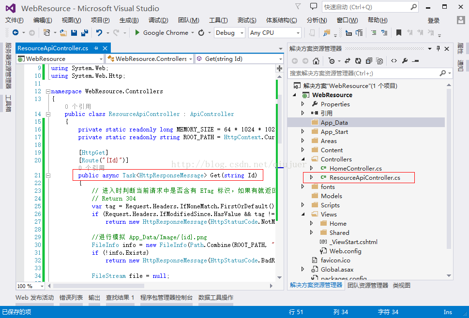
Task: Open Properties wrench icon in Solution Explorer toolbar
Action: point(405,61)
